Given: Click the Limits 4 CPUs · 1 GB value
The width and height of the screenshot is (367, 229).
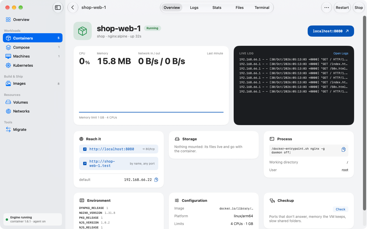Looking at the screenshot, I should 242,224.
